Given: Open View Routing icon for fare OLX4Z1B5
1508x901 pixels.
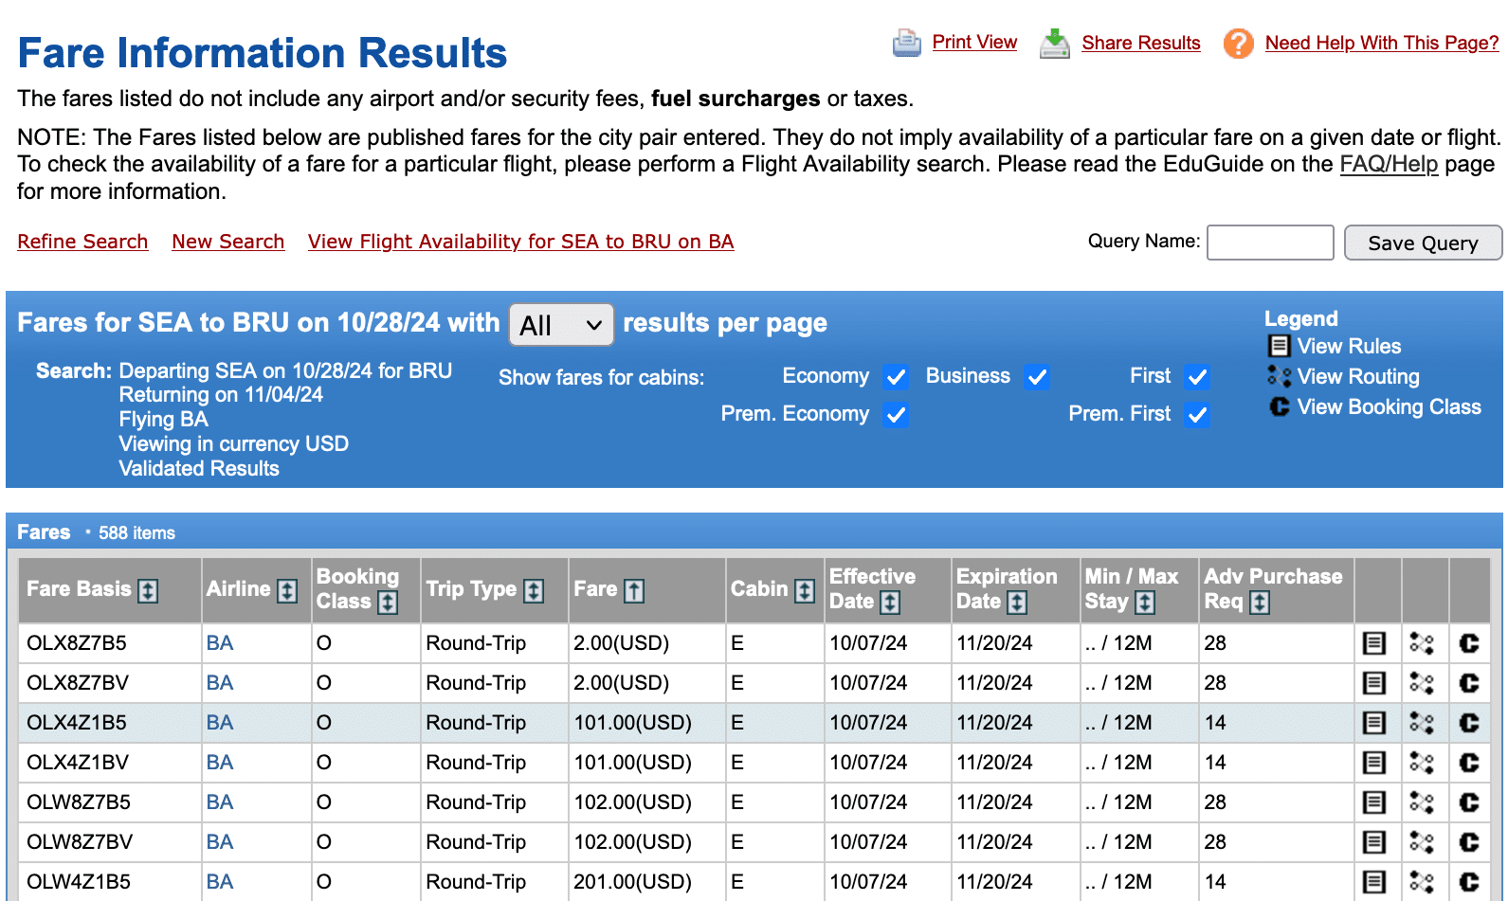Looking at the screenshot, I should click(1421, 723).
